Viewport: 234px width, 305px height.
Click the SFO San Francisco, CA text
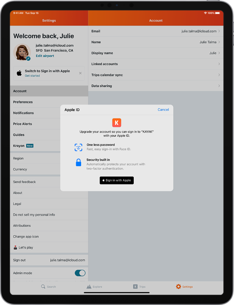point(55,50)
